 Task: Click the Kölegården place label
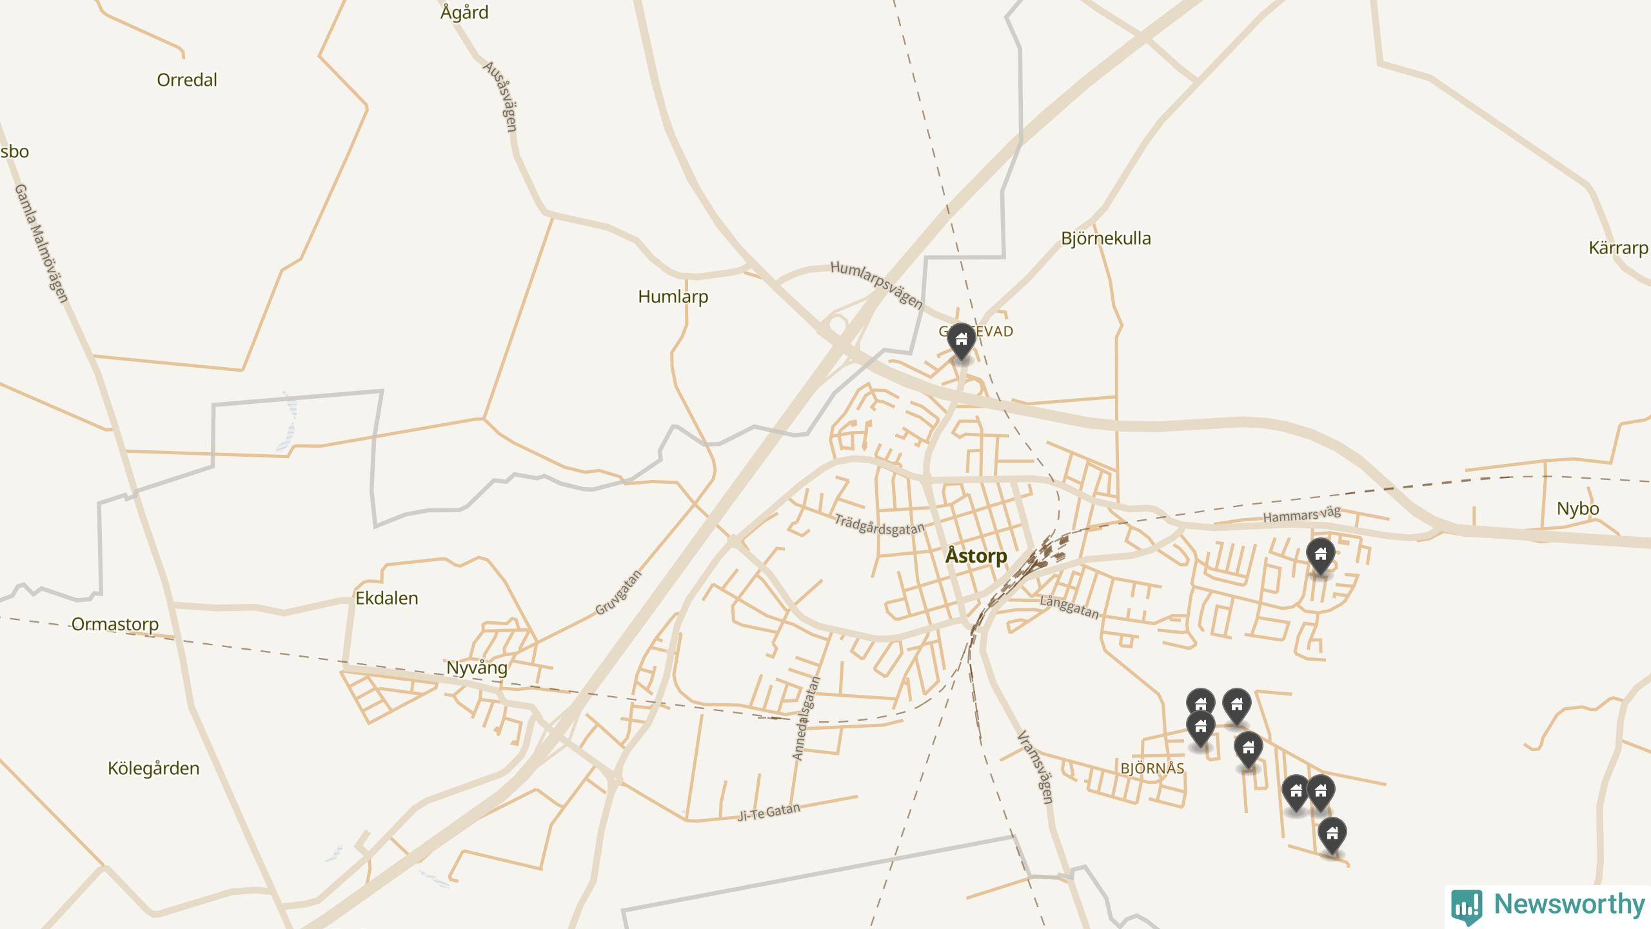click(153, 768)
